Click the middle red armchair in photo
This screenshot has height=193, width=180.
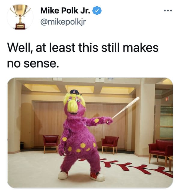click(110, 144)
